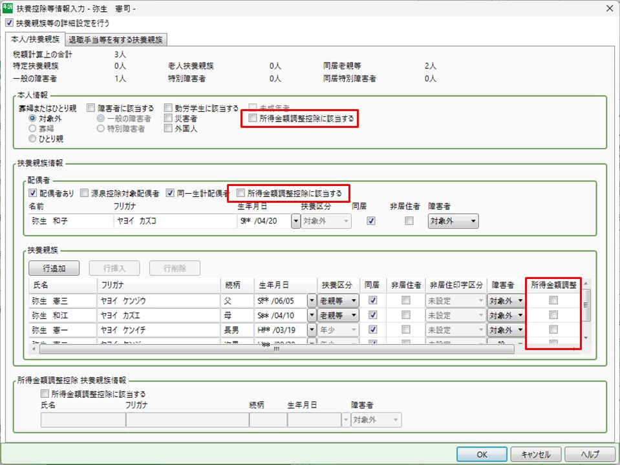Select the ひとり親 radio button
Image resolution: width=620 pixels, height=465 pixels.
[32, 138]
